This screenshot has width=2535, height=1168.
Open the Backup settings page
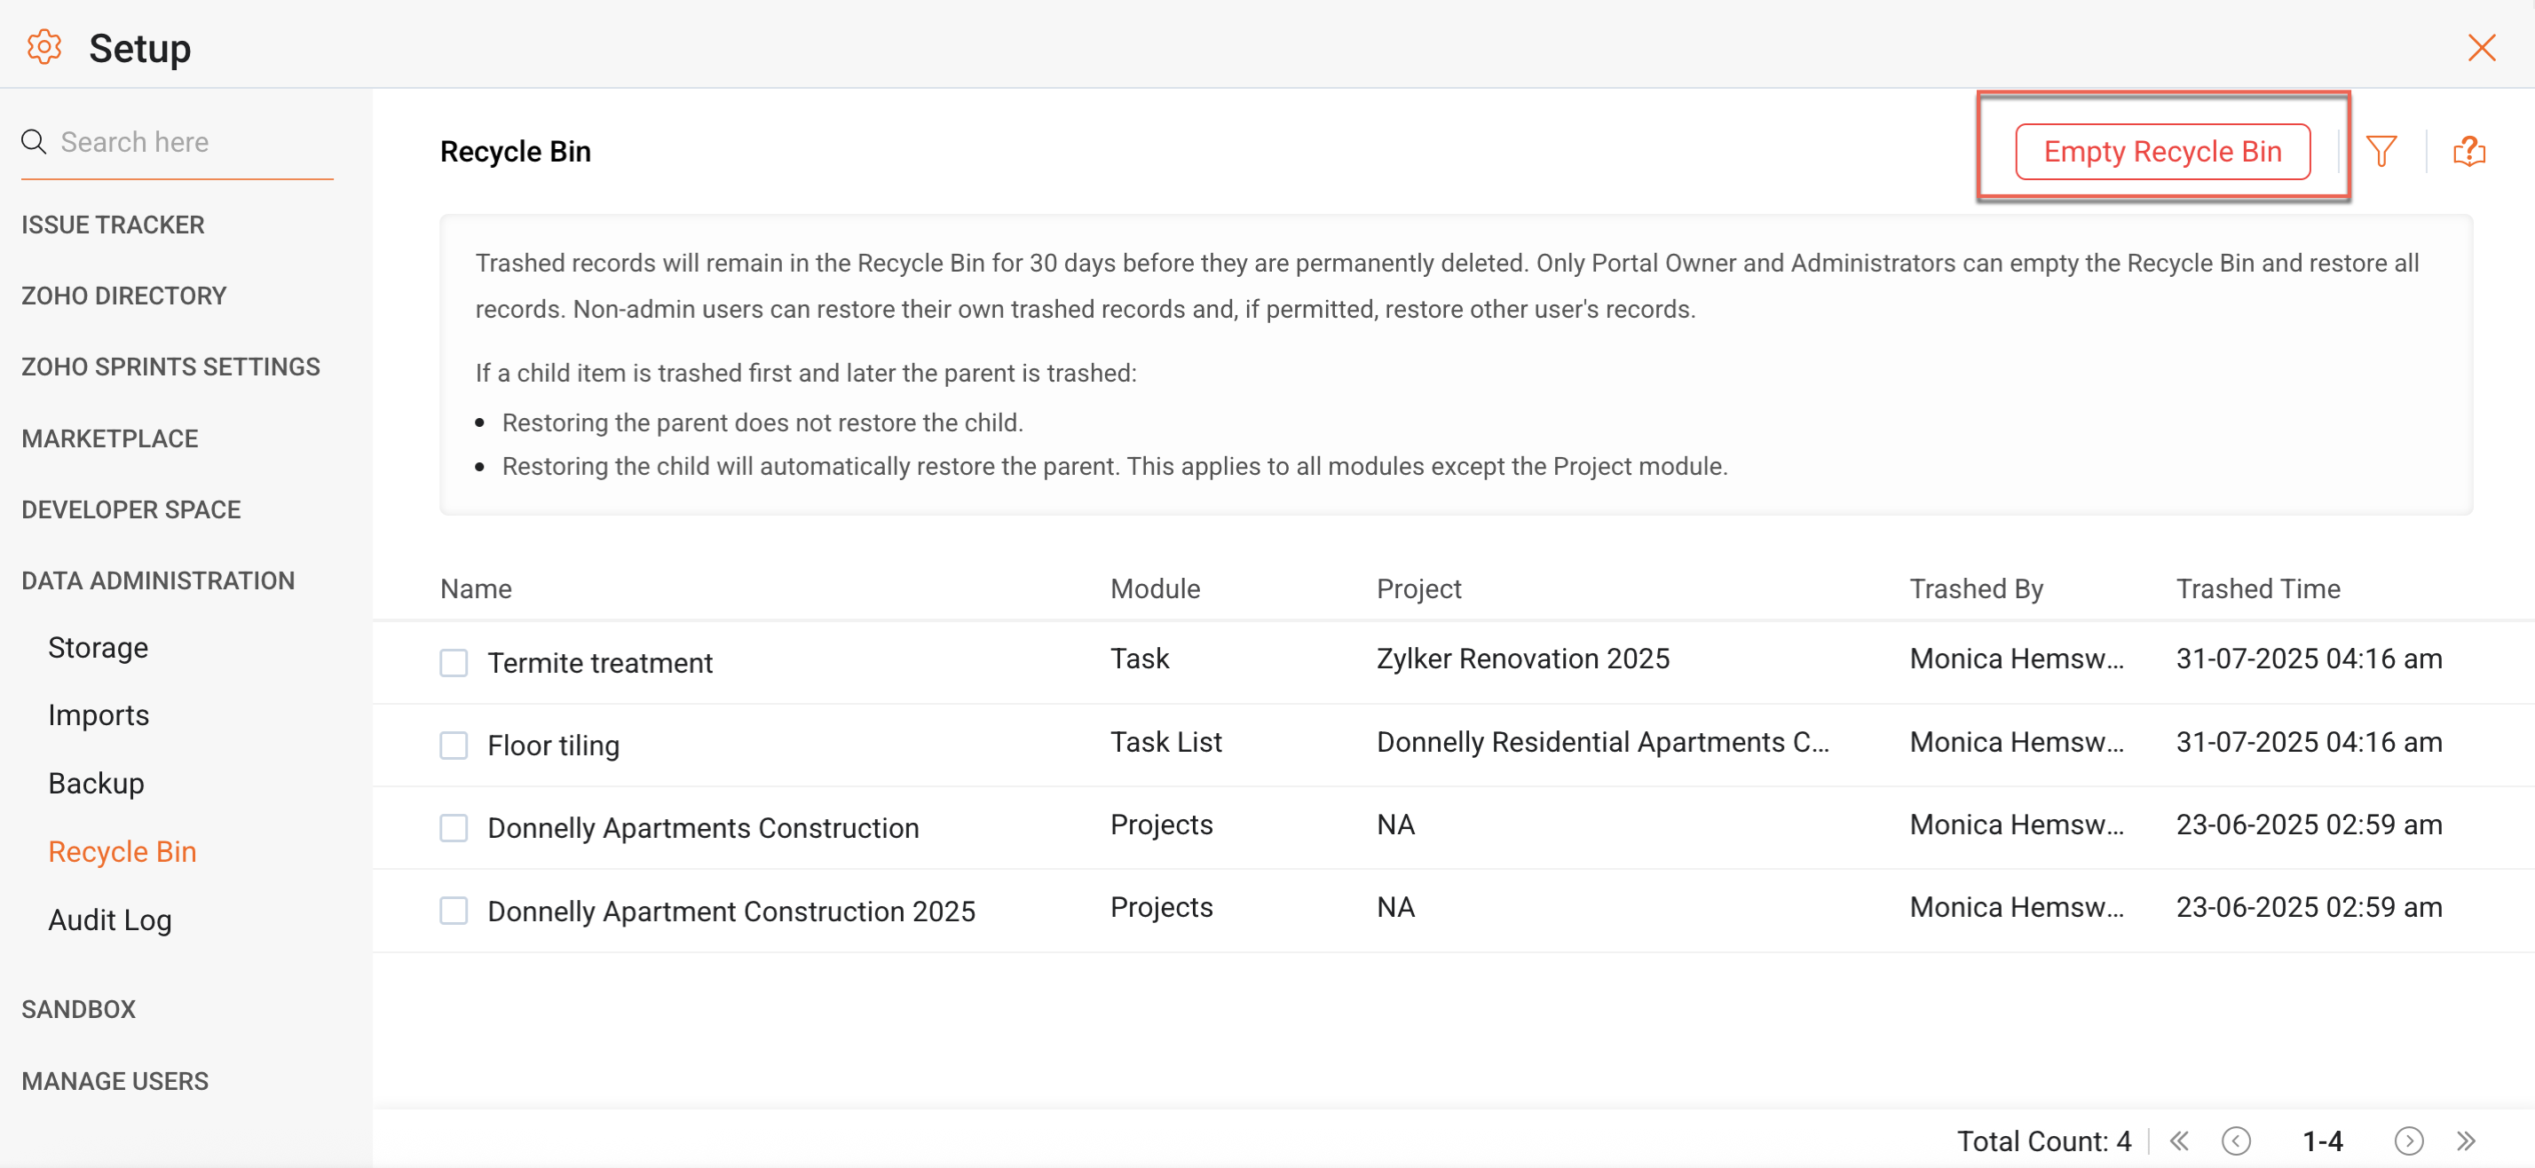pos(97,782)
